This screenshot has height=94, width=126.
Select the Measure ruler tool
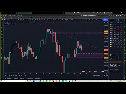[x=2, y=42]
